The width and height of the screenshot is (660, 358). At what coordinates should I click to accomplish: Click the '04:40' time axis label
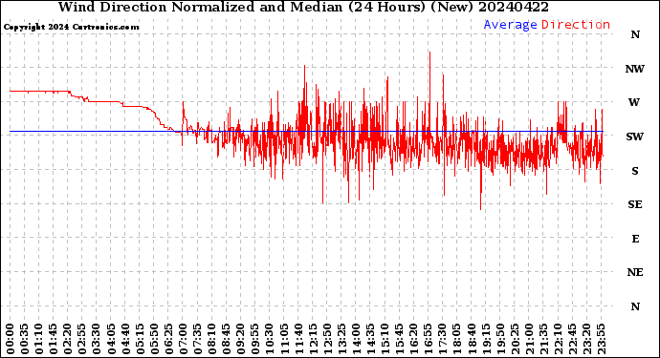tap(125, 339)
